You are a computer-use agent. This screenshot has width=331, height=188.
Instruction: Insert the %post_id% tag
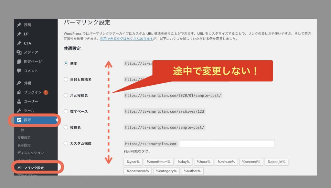(276, 162)
